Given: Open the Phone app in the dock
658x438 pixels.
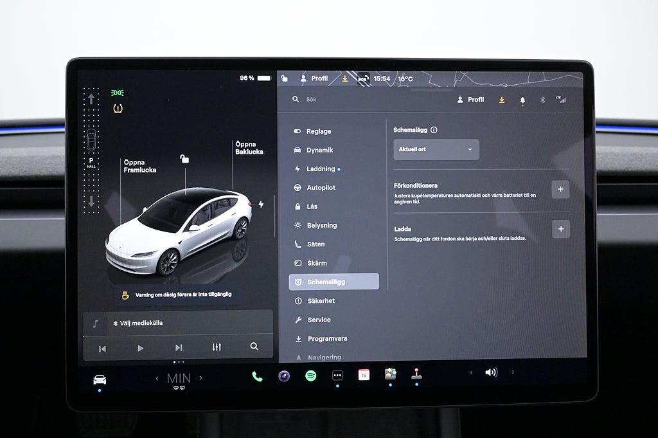Looking at the screenshot, I should 257,376.
